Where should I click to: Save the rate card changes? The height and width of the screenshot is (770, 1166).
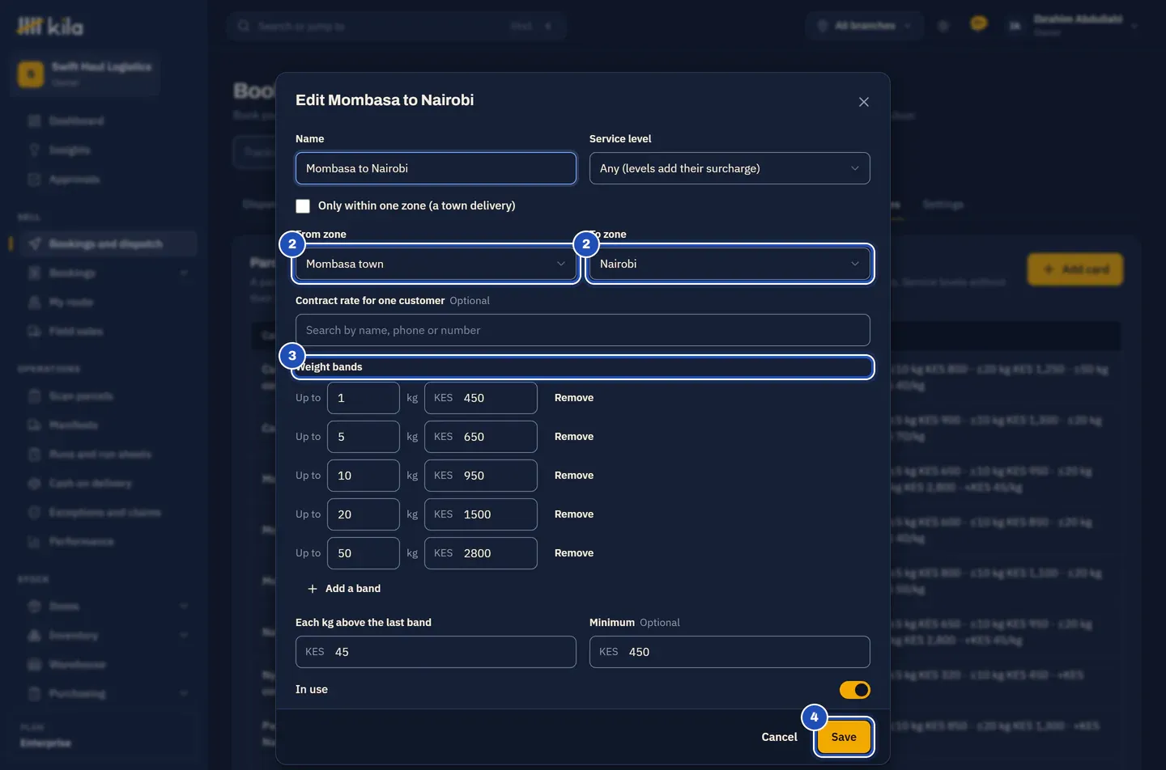pos(844,737)
